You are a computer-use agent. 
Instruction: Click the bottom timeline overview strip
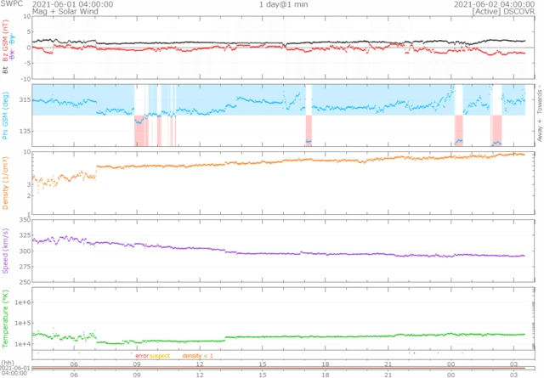coord(280,368)
